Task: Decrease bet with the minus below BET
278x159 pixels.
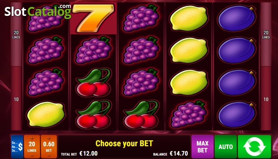Action: [49, 156]
